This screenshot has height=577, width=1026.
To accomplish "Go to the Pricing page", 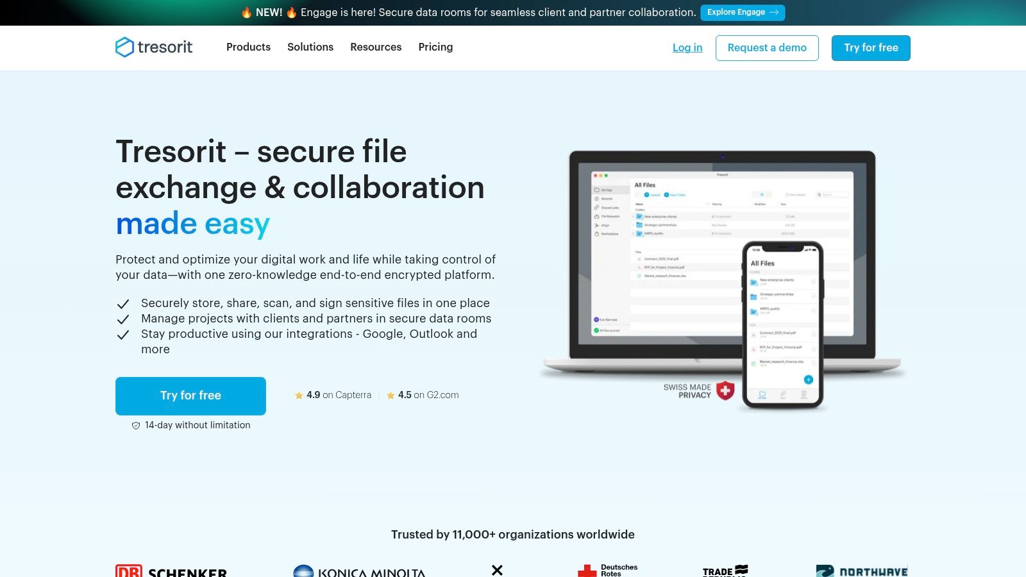I will coord(435,47).
